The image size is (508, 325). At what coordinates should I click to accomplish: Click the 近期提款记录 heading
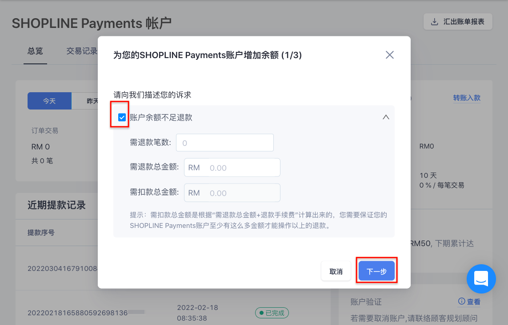coord(56,205)
